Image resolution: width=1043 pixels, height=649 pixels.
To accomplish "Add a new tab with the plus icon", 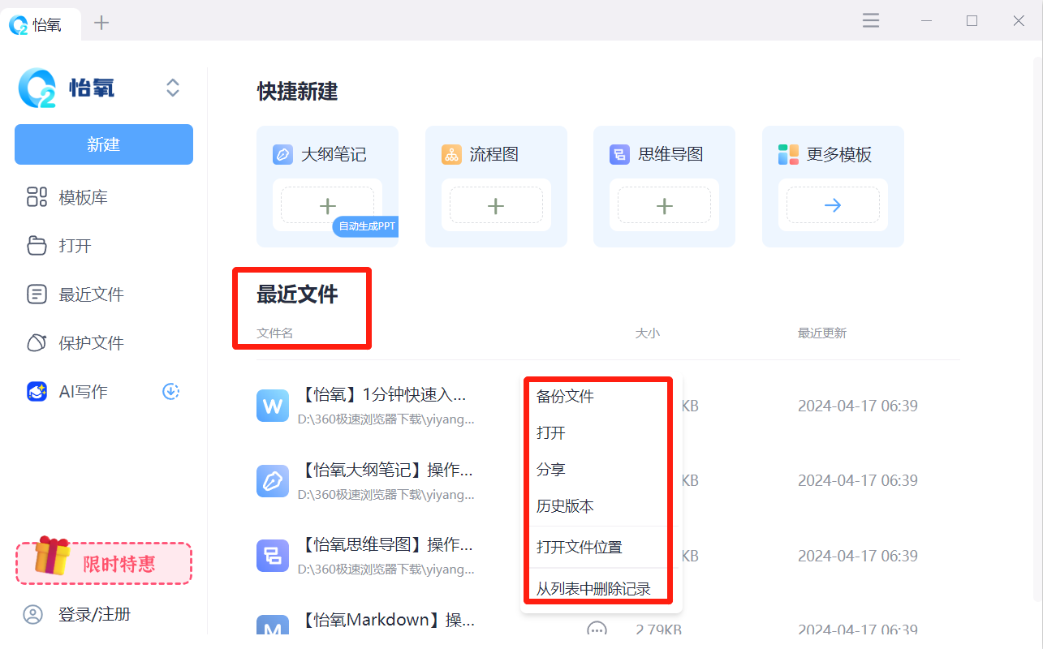I will click(x=101, y=23).
